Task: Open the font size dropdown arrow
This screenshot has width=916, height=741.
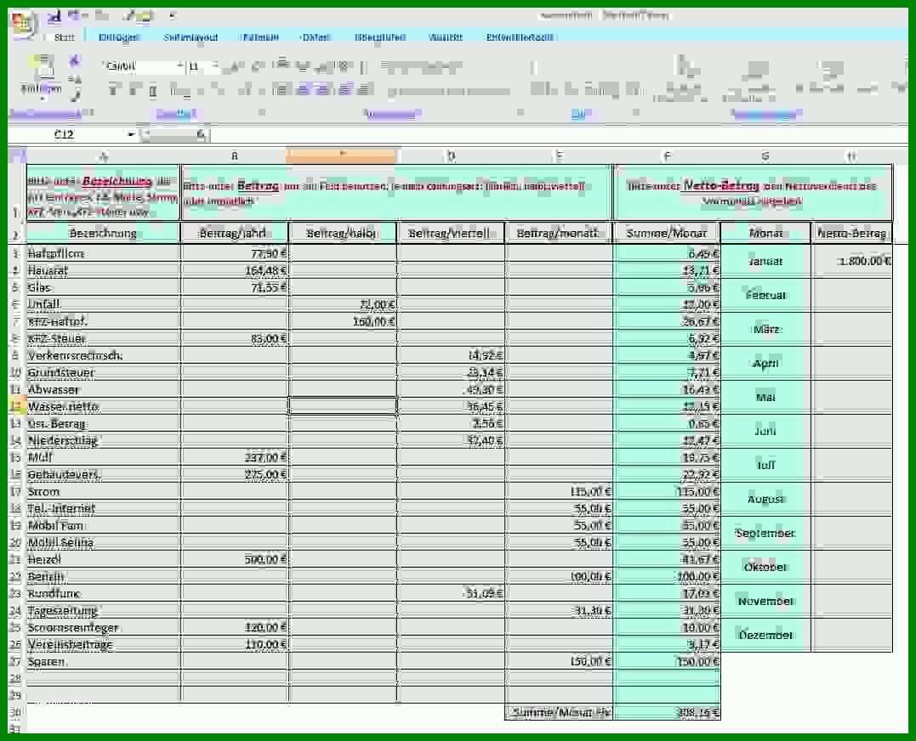Action: pyautogui.click(x=214, y=66)
